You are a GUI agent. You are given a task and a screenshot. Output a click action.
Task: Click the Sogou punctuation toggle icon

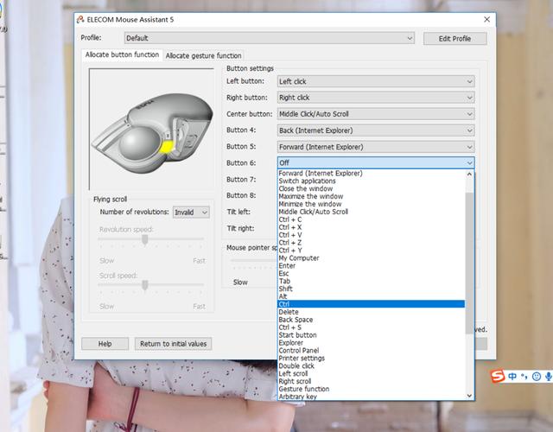(524, 377)
